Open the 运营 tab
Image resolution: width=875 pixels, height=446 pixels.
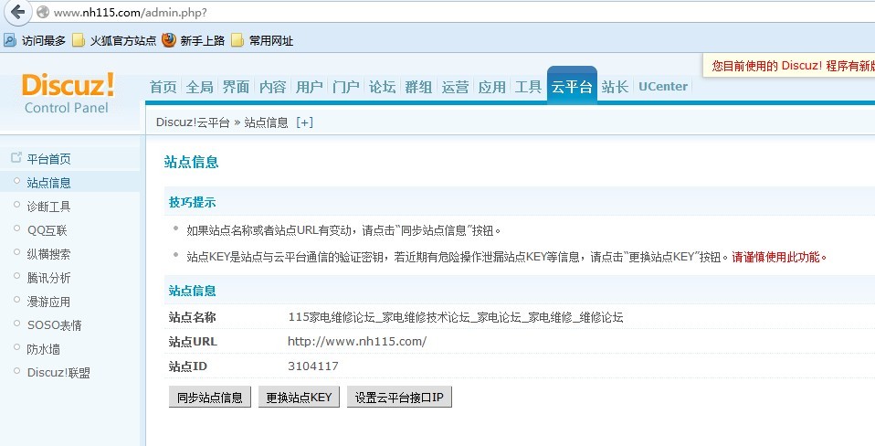click(x=456, y=87)
